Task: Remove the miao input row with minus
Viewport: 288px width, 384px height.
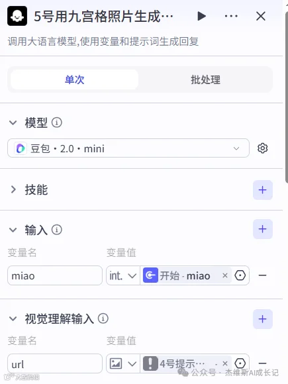Action: pyautogui.click(x=263, y=275)
